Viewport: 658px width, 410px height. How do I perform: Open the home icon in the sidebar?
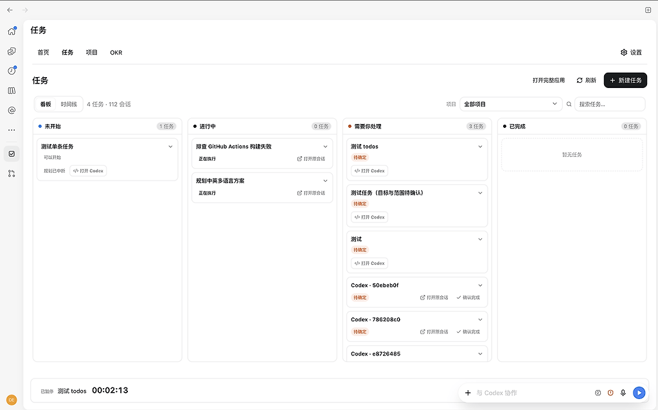click(x=12, y=31)
